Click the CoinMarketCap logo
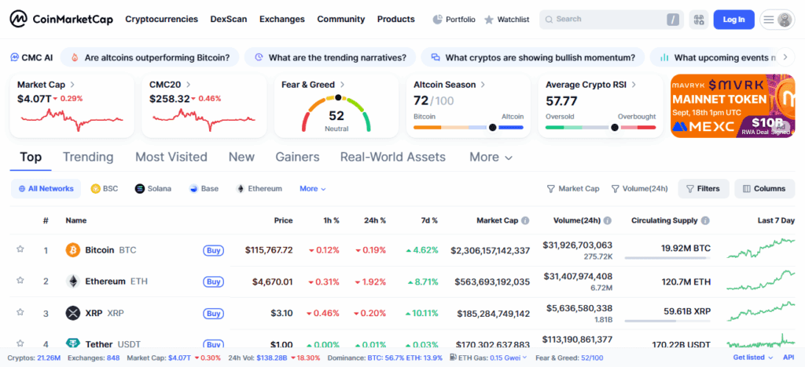Image resolution: width=805 pixels, height=367 pixels. click(61, 20)
